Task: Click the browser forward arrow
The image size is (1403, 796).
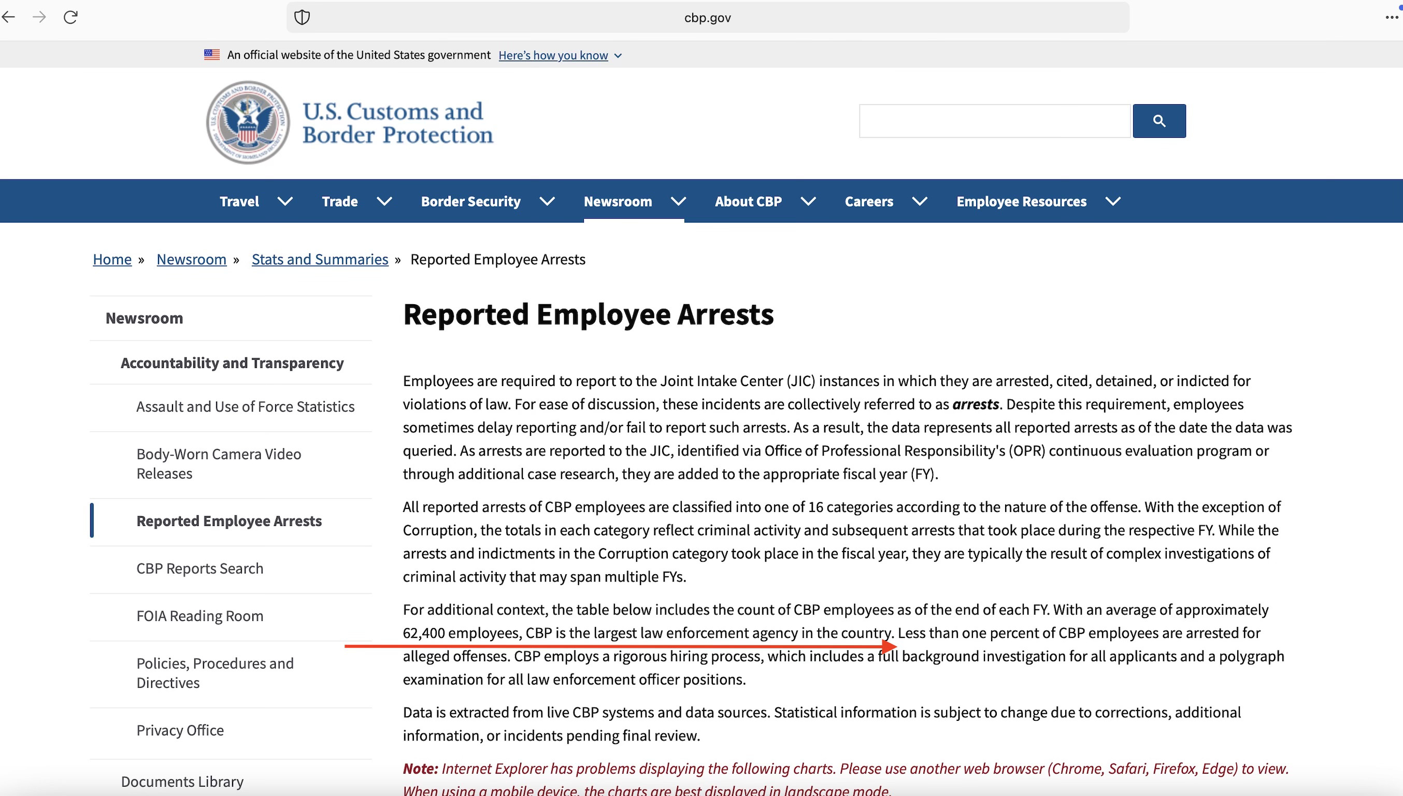Action: (39, 18)
